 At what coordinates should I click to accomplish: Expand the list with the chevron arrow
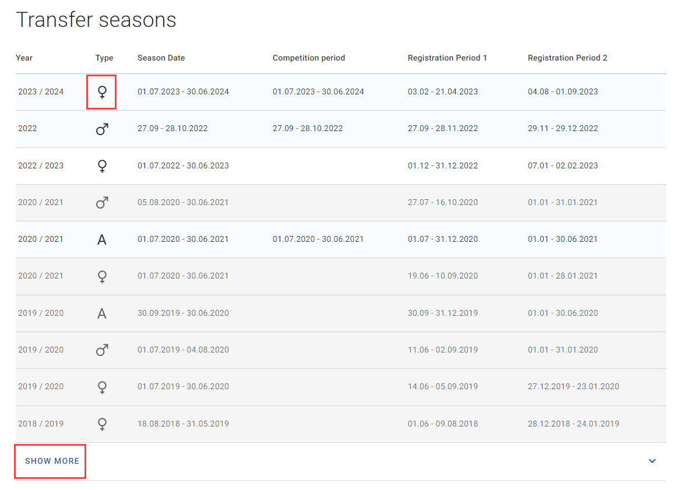(x=652, y=461)
